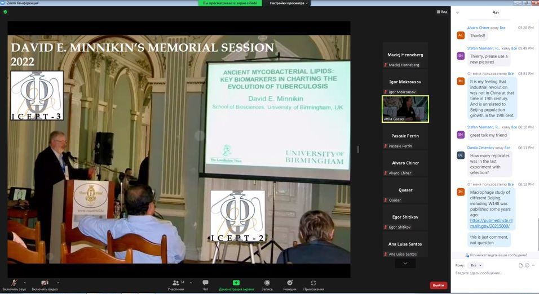Open the pubmed.ncbi.nlm.nih.gov link in chat
The width and height of the screenshot is (539, 294).
(491, 223)
